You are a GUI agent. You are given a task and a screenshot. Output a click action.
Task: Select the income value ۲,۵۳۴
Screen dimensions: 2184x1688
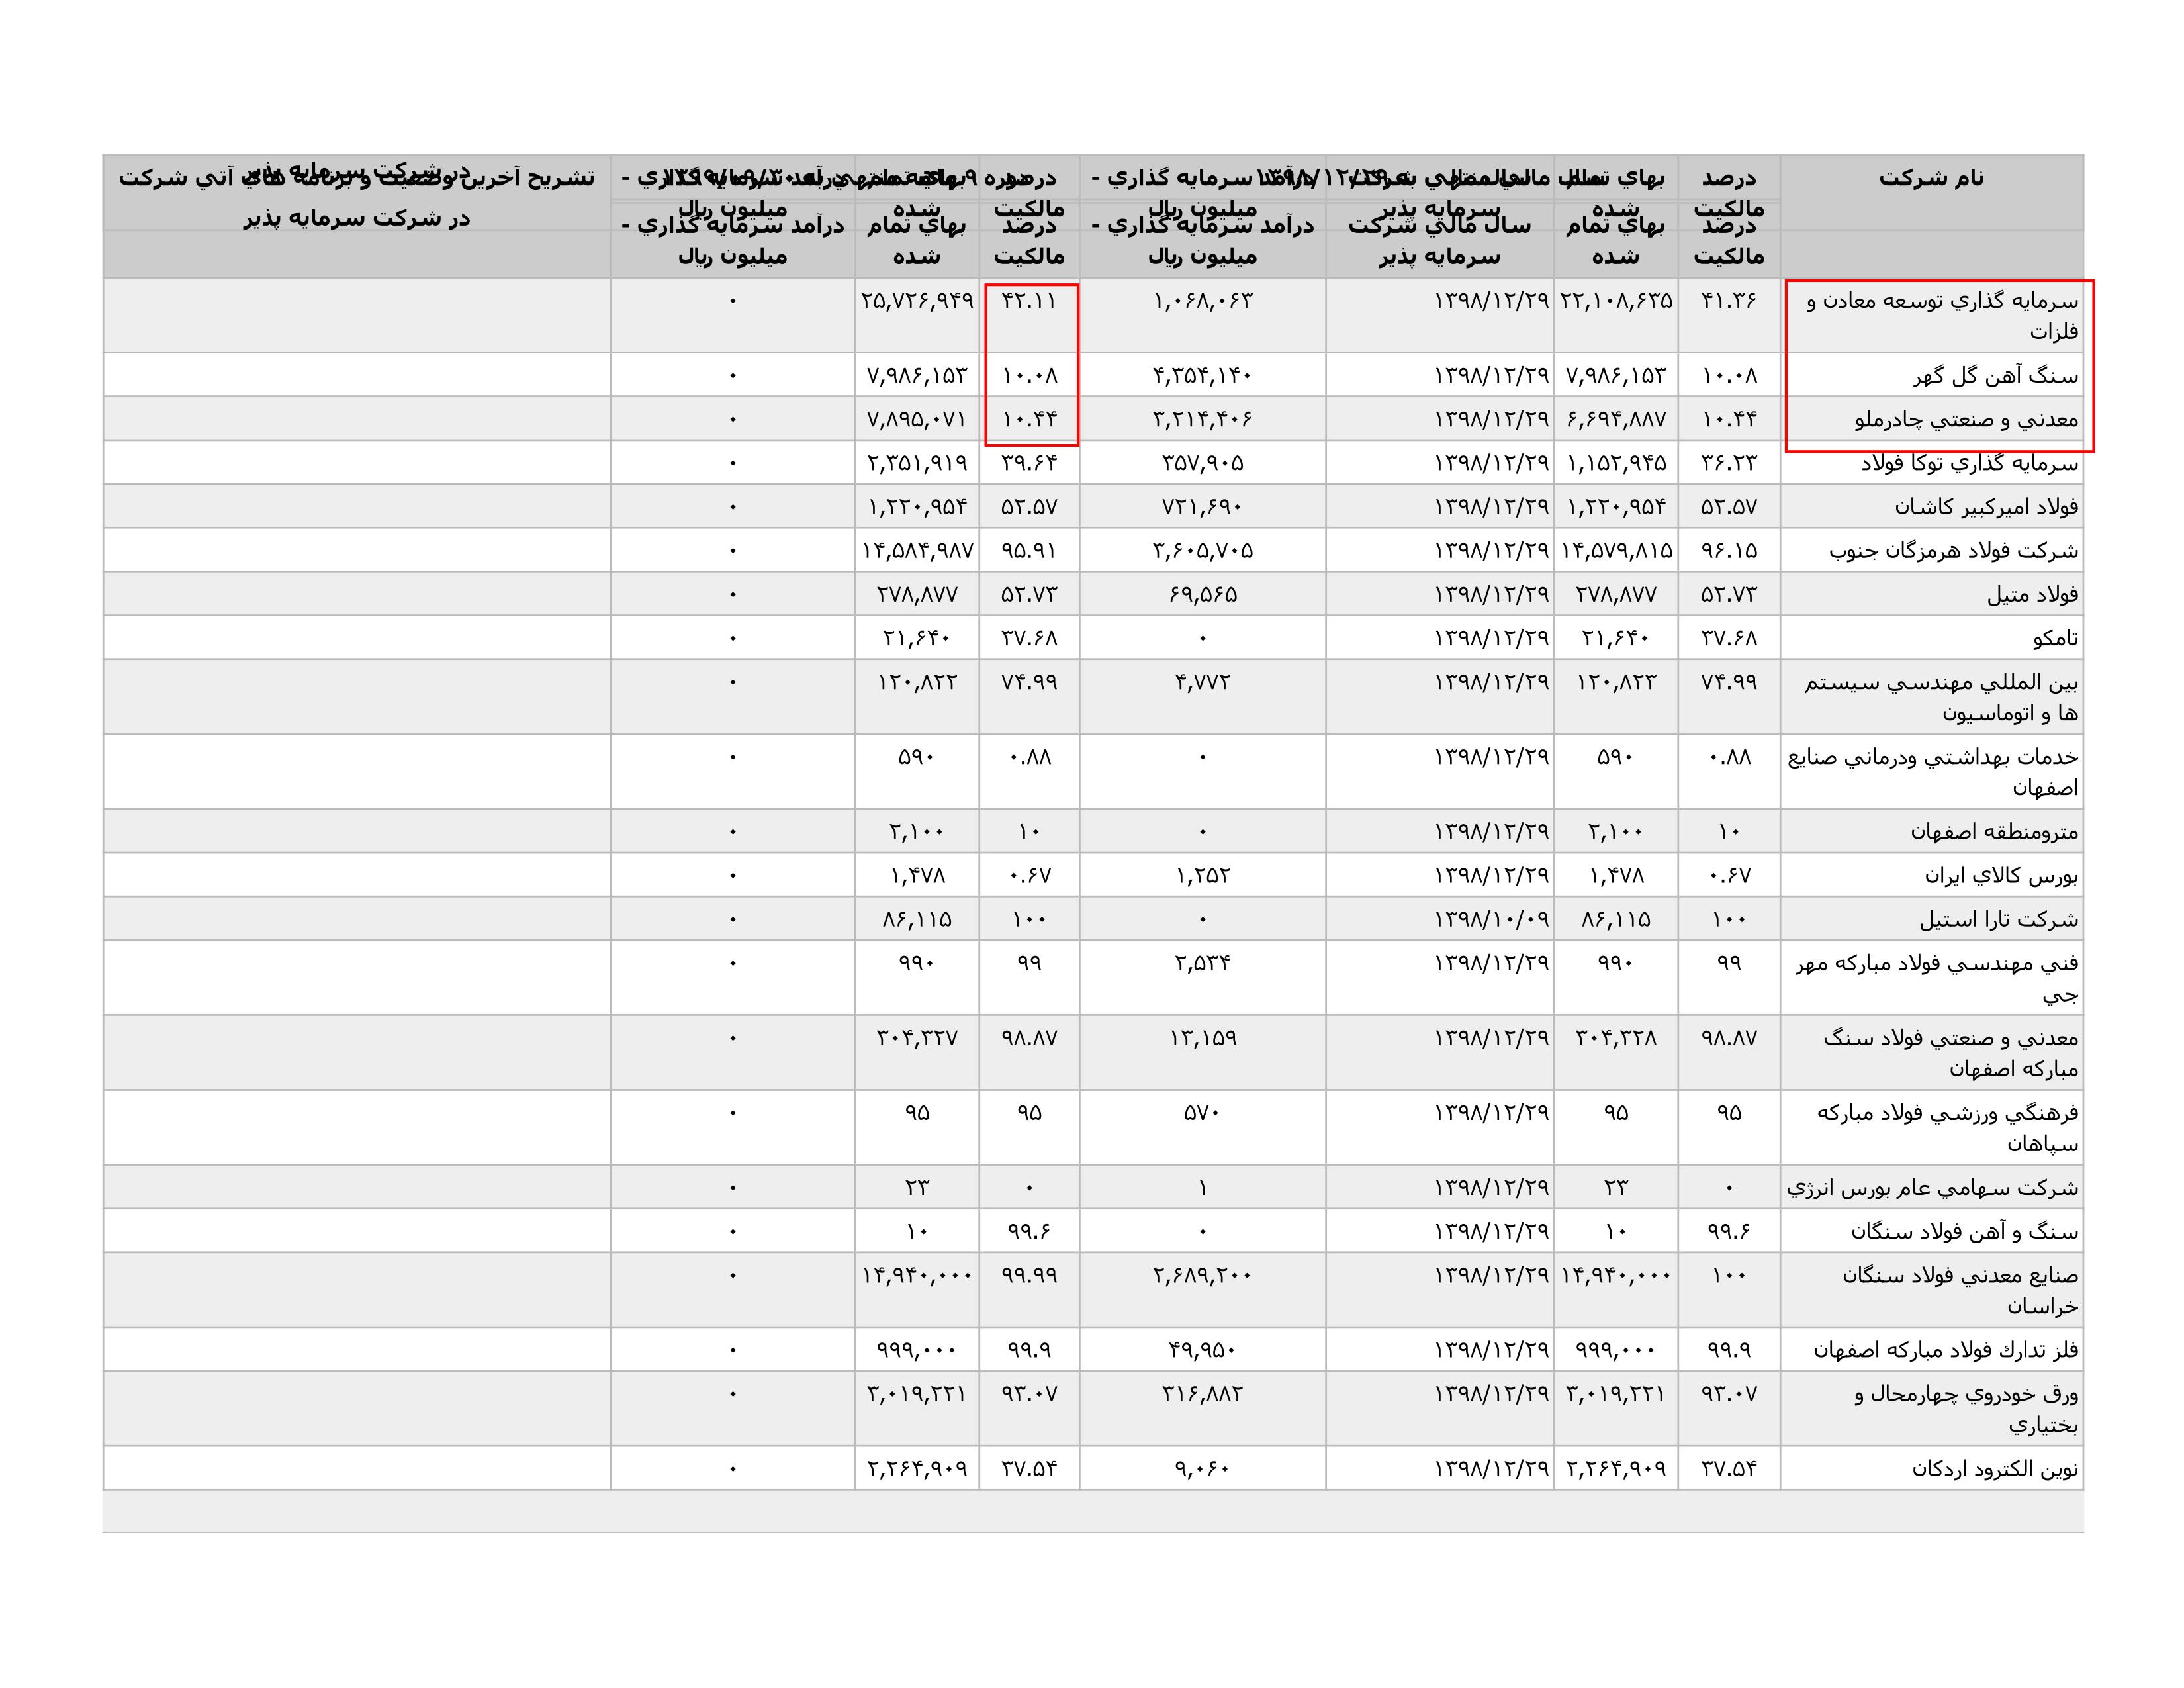click(1203, 964)
